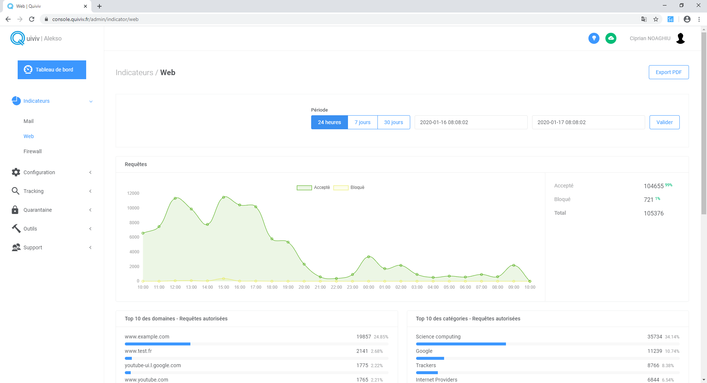Image resolution: width=707 pixels, height=383 pixels.
Task: Click the green cloud status icon
Action: point(611,38)
